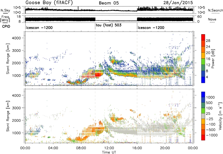Image resolution: width=223 pixels, height=154 pixels.
Task: Click the blue bottom segment of Power color bar
Action: (203, 80)
